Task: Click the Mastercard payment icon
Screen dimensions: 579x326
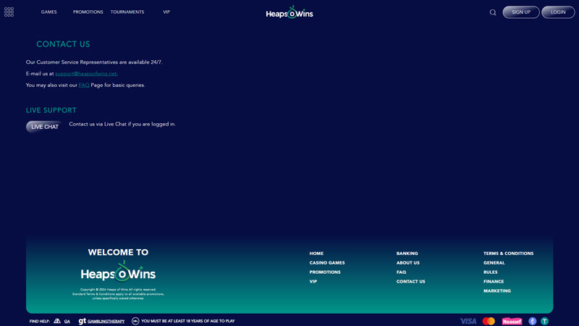Action: [x=489, y=321]
